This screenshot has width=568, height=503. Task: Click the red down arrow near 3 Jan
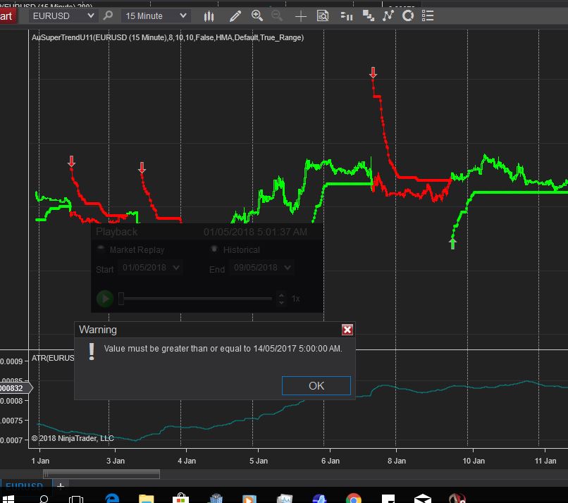tap(142, 168)
